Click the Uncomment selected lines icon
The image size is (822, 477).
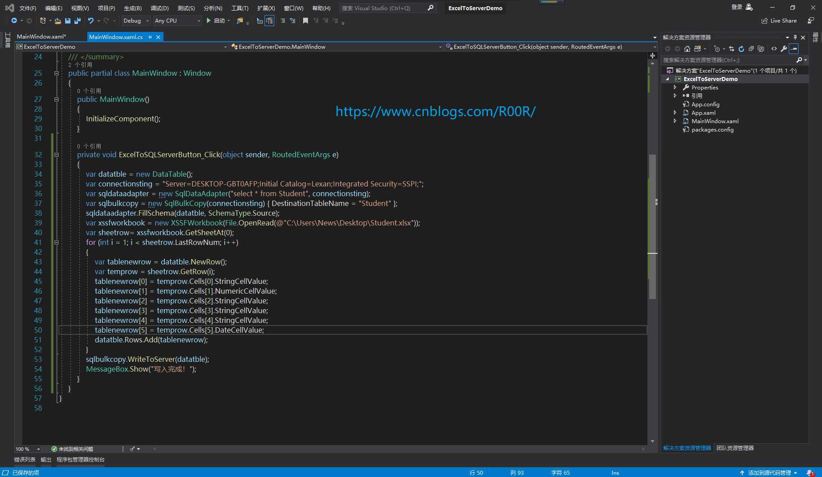[x=292, y=21]
